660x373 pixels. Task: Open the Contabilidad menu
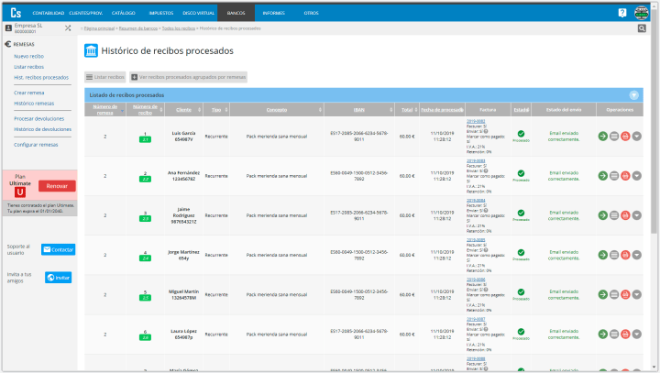pyautogui.click(x=49, y=13)
